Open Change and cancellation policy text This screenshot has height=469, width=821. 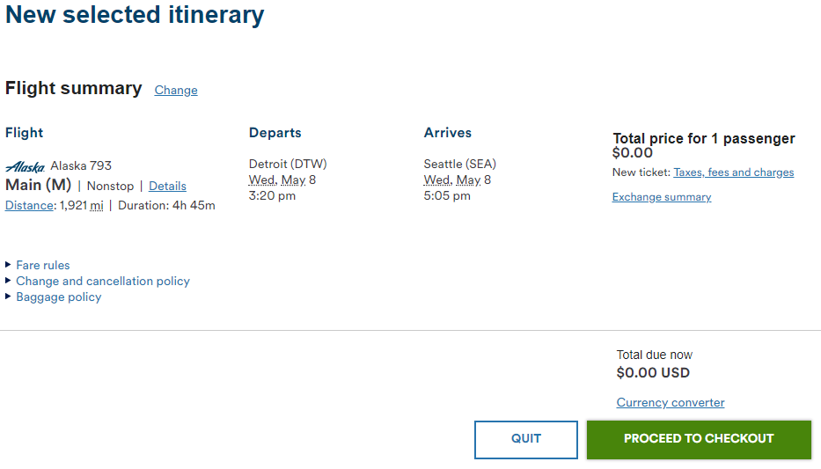tap(103, 281)
